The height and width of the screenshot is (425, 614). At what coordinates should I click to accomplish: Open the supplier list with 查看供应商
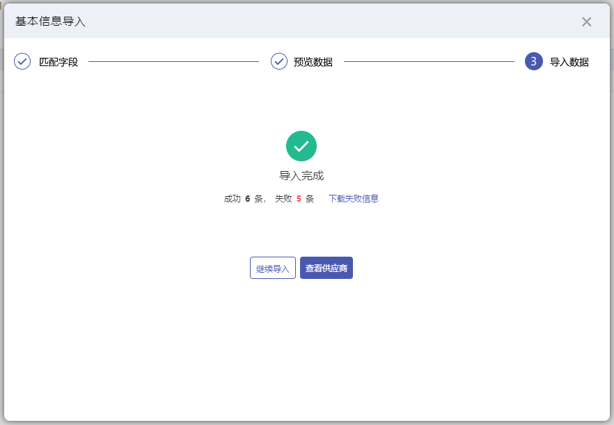[326, 268]
